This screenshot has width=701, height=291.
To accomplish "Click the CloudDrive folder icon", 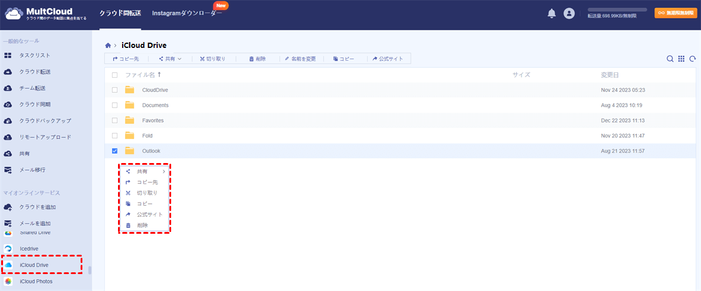I will [x=130, y=90].
